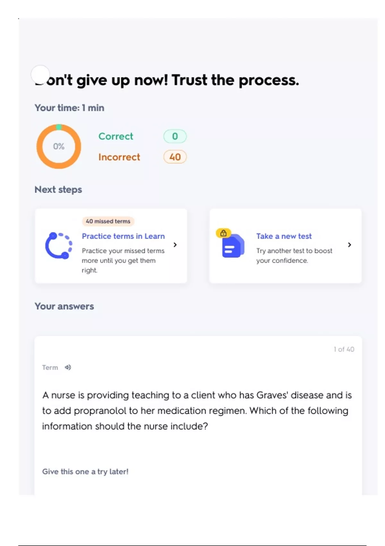
Task: Click the orange 0% score donut chart
Action: click(x=59, y=146)
